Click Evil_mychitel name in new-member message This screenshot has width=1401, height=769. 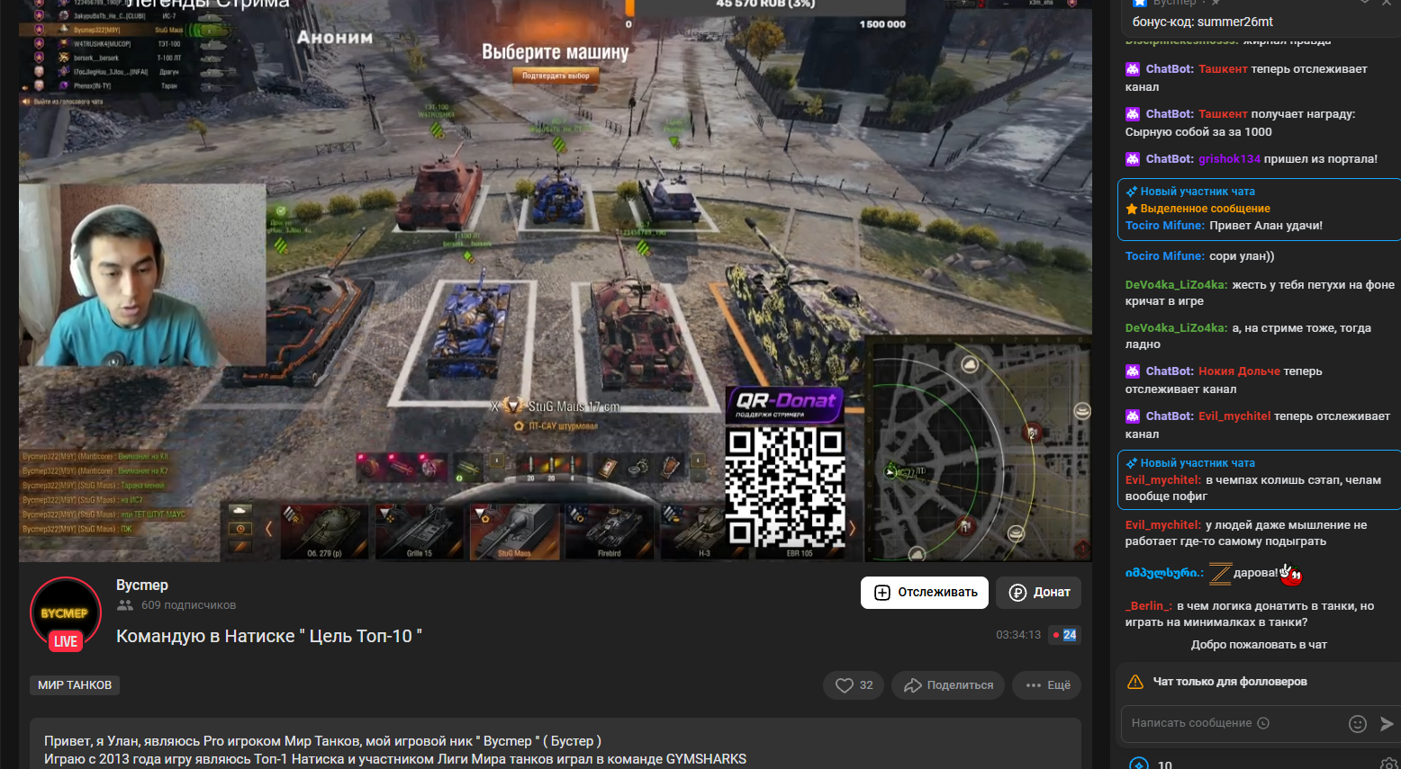click(x=1163, y=480)
